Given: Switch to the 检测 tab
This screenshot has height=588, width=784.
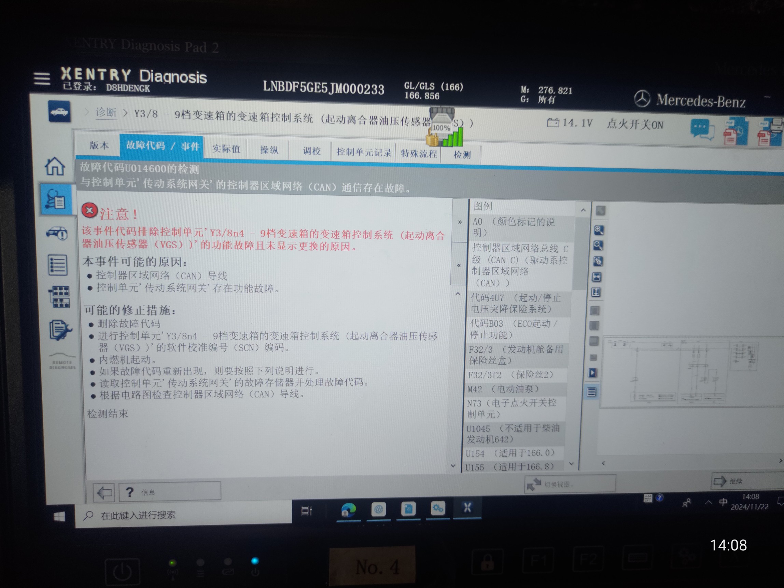Looking at the screenshot, I should tap(461, 155).
